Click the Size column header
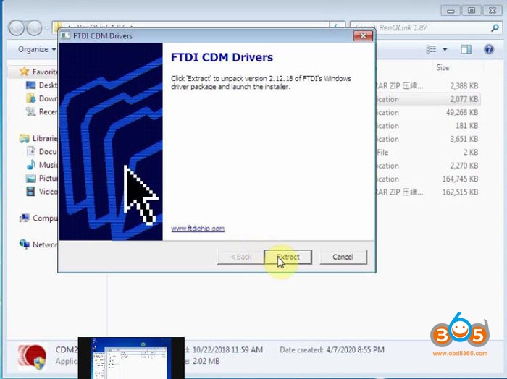This screenshot has height=379, width=507. point(443,67)
